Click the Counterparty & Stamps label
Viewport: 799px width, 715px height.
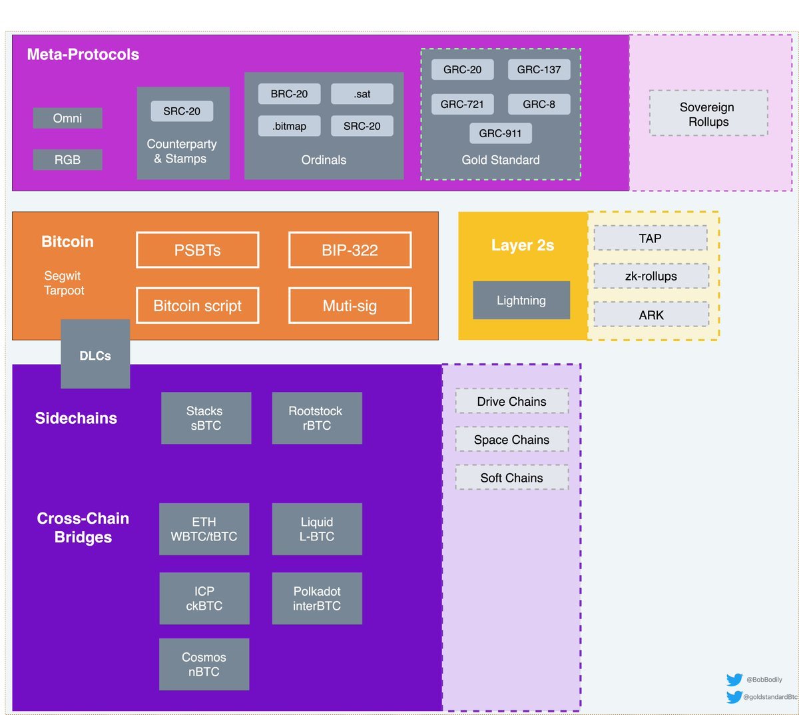click(x=181, y=151)
